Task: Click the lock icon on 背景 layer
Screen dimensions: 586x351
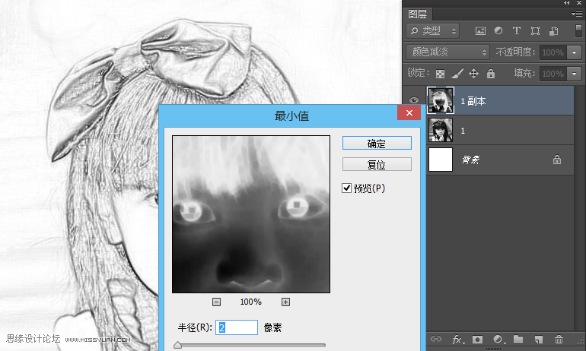Action: 557,160
